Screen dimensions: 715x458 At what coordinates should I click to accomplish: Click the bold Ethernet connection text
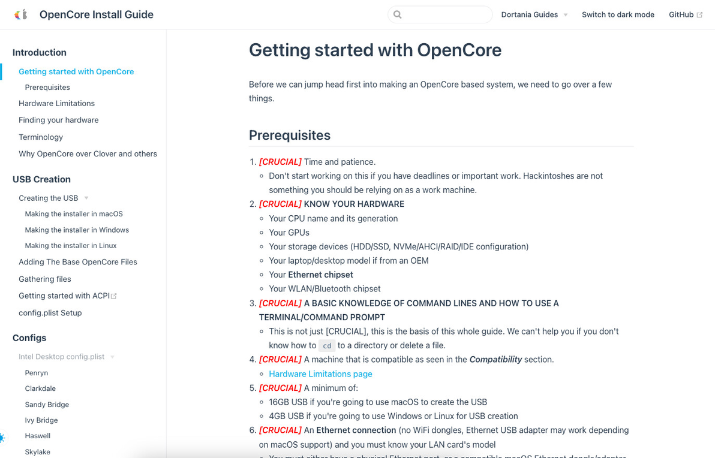point(356,430)
